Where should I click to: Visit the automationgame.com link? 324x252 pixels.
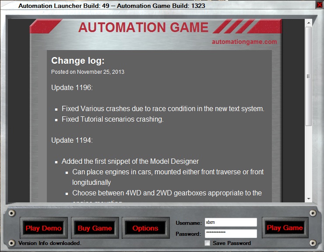[x=244, y=42]
